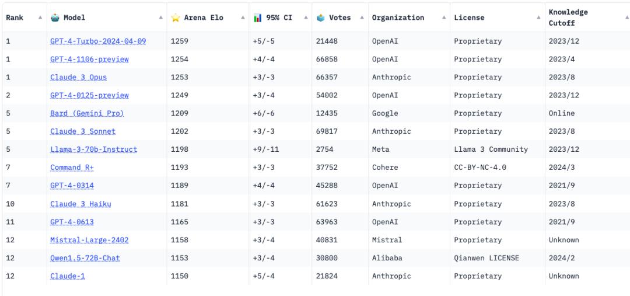Select the Claude-1 row's Proprietary license cell
This screenshot has width=630, height=296.
[498, 276]
